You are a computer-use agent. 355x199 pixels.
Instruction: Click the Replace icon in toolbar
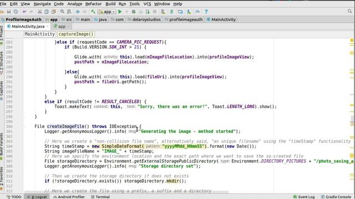coord(69,12)
